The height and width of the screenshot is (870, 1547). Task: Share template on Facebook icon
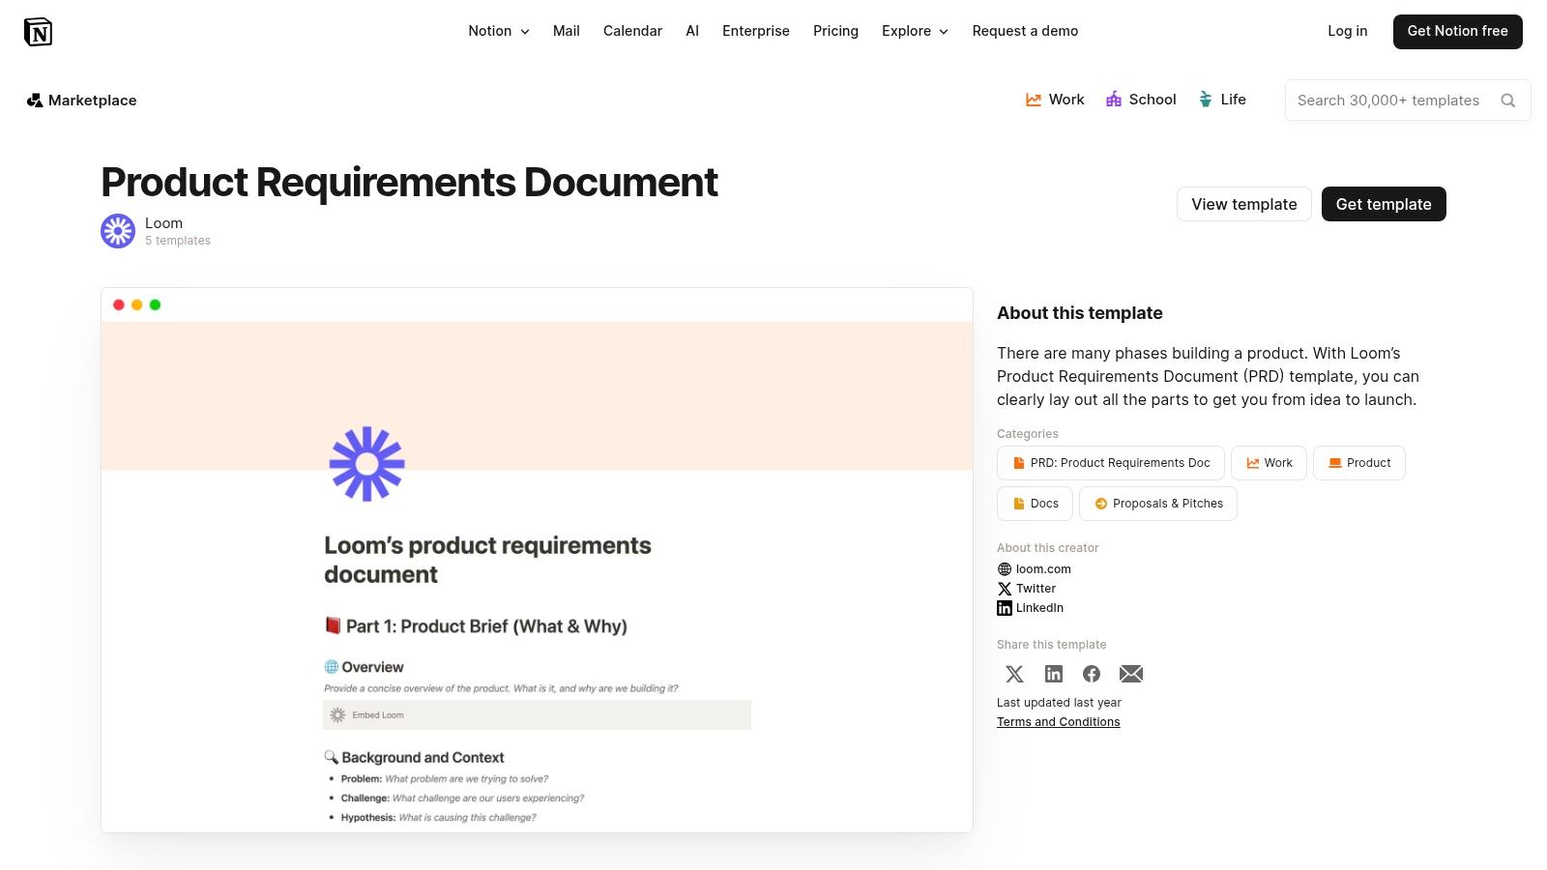pos(1092,674)
